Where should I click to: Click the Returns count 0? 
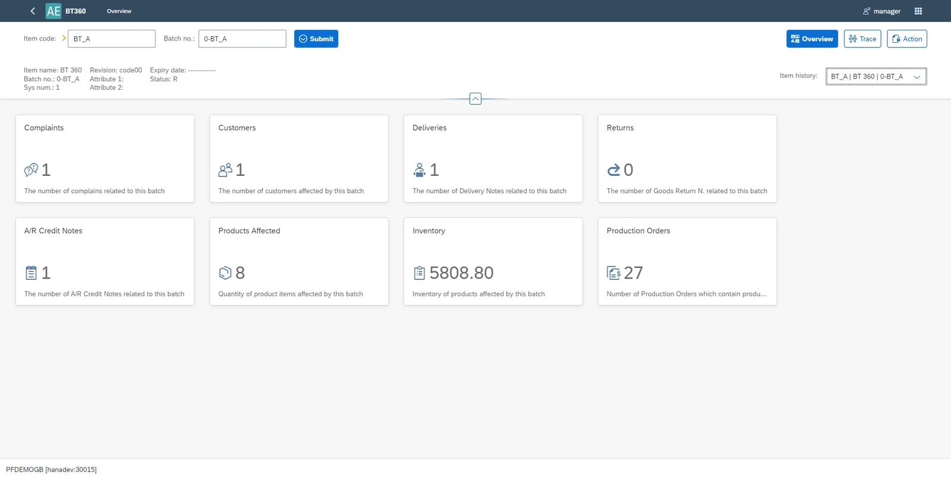coord(629,170)
